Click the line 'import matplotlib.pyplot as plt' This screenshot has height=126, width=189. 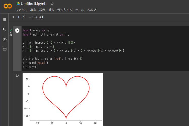(46, 35)
